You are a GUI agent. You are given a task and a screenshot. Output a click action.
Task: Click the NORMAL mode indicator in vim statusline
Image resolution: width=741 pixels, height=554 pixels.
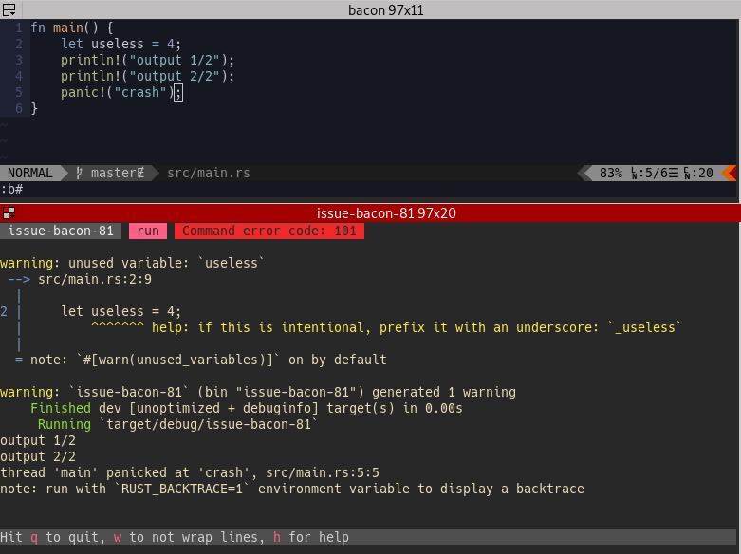[30, 173]
